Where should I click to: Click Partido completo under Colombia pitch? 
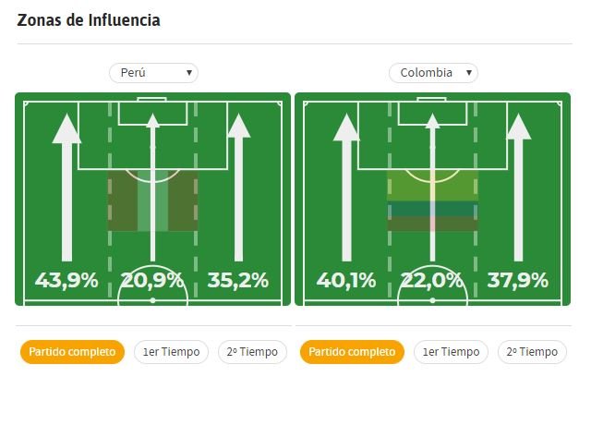(x=352, y=352)
